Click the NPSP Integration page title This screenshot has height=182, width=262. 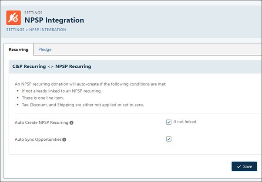tap(54, 20)
